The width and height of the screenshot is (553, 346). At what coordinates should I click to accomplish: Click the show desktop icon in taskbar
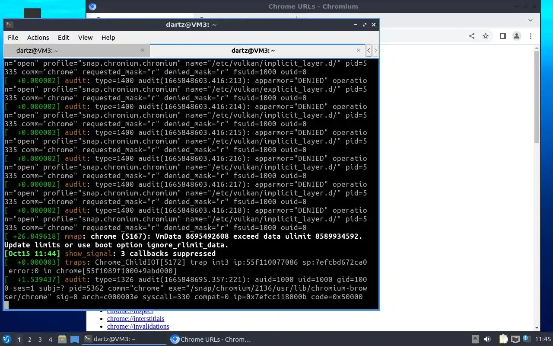click(x=75, y=340)
